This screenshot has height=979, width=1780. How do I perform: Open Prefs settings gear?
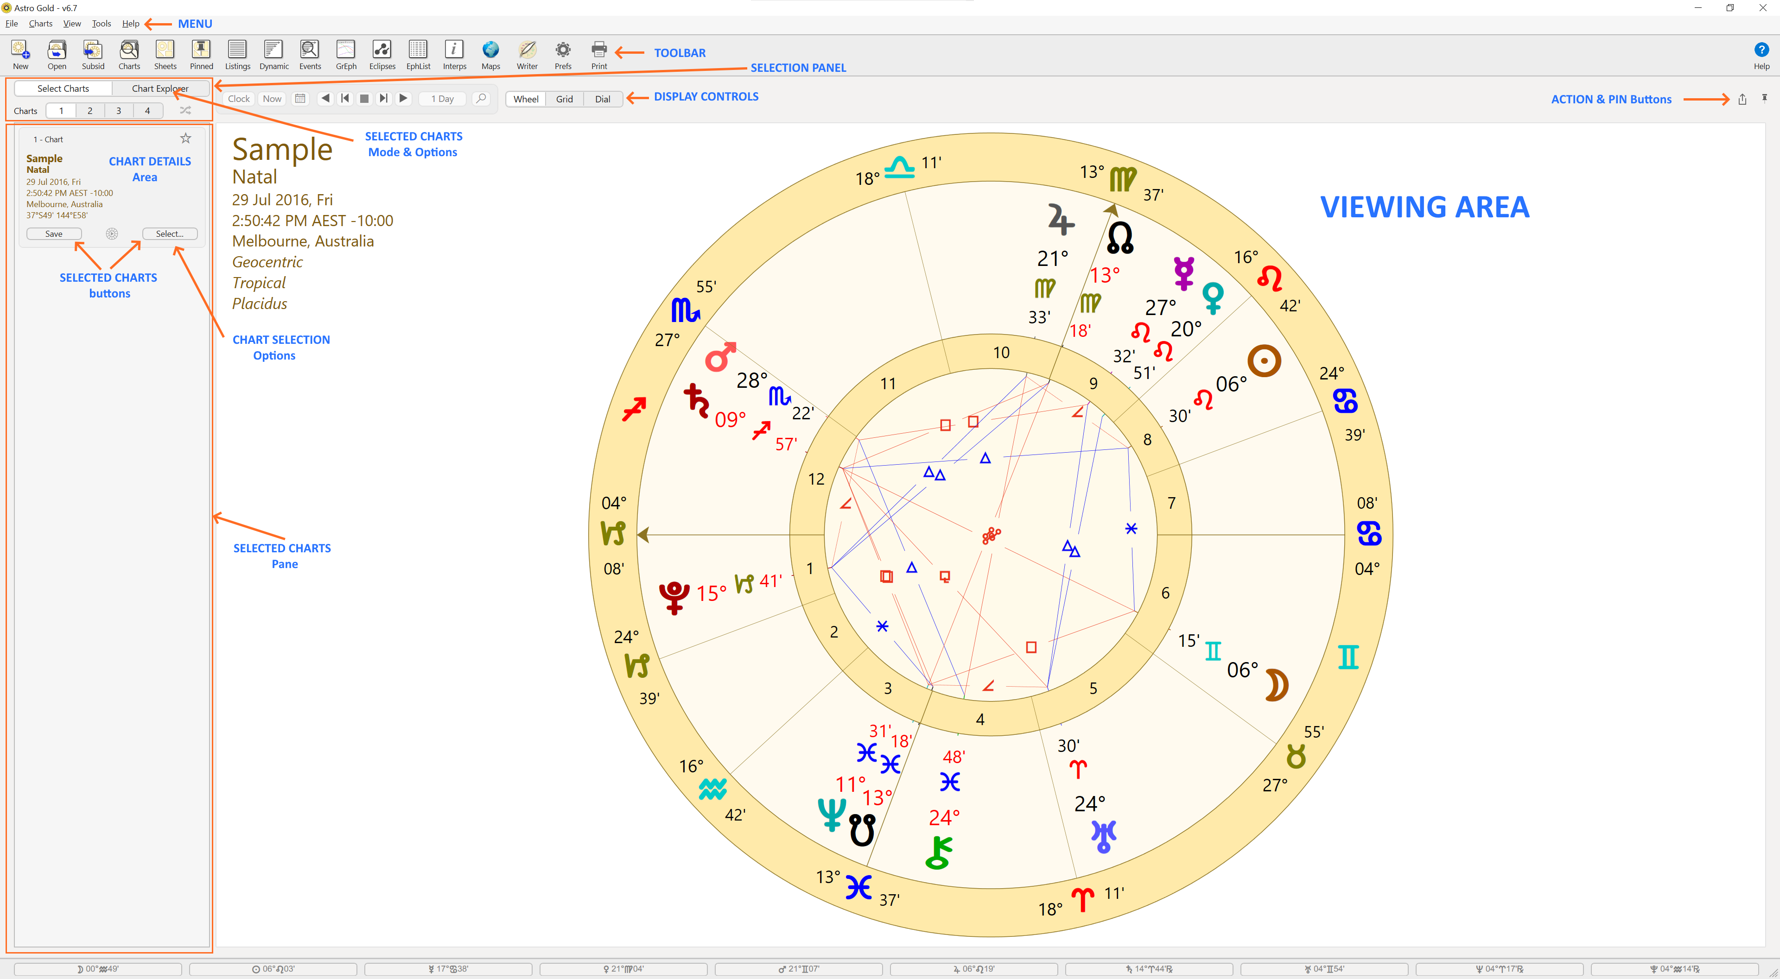[563, 55]
